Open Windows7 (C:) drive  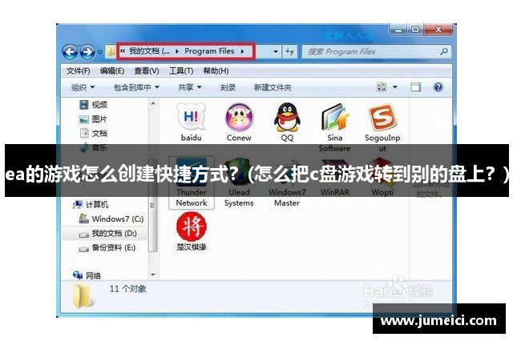(x=111, y=219)
